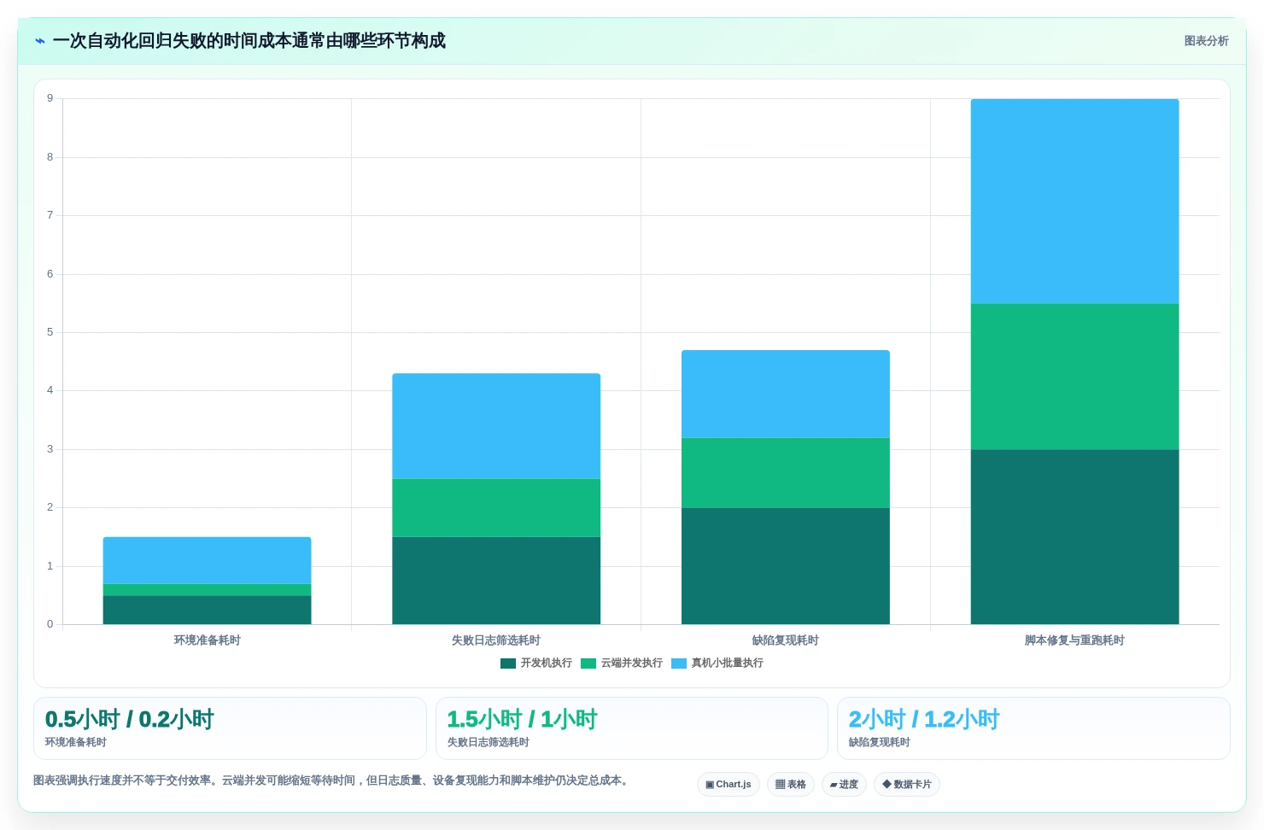Toggle the 真机小批量执行 legend item

coord(717,663)
